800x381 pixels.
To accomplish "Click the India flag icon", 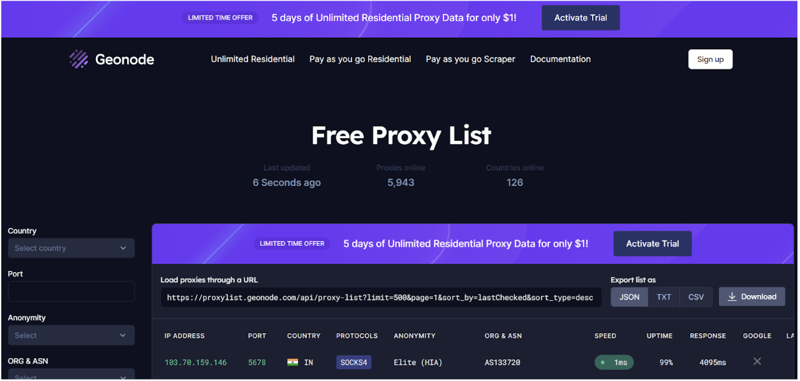I will coord(293,363).
